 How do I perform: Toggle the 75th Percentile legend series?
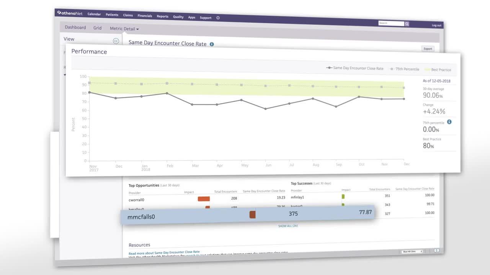point(404,69)
